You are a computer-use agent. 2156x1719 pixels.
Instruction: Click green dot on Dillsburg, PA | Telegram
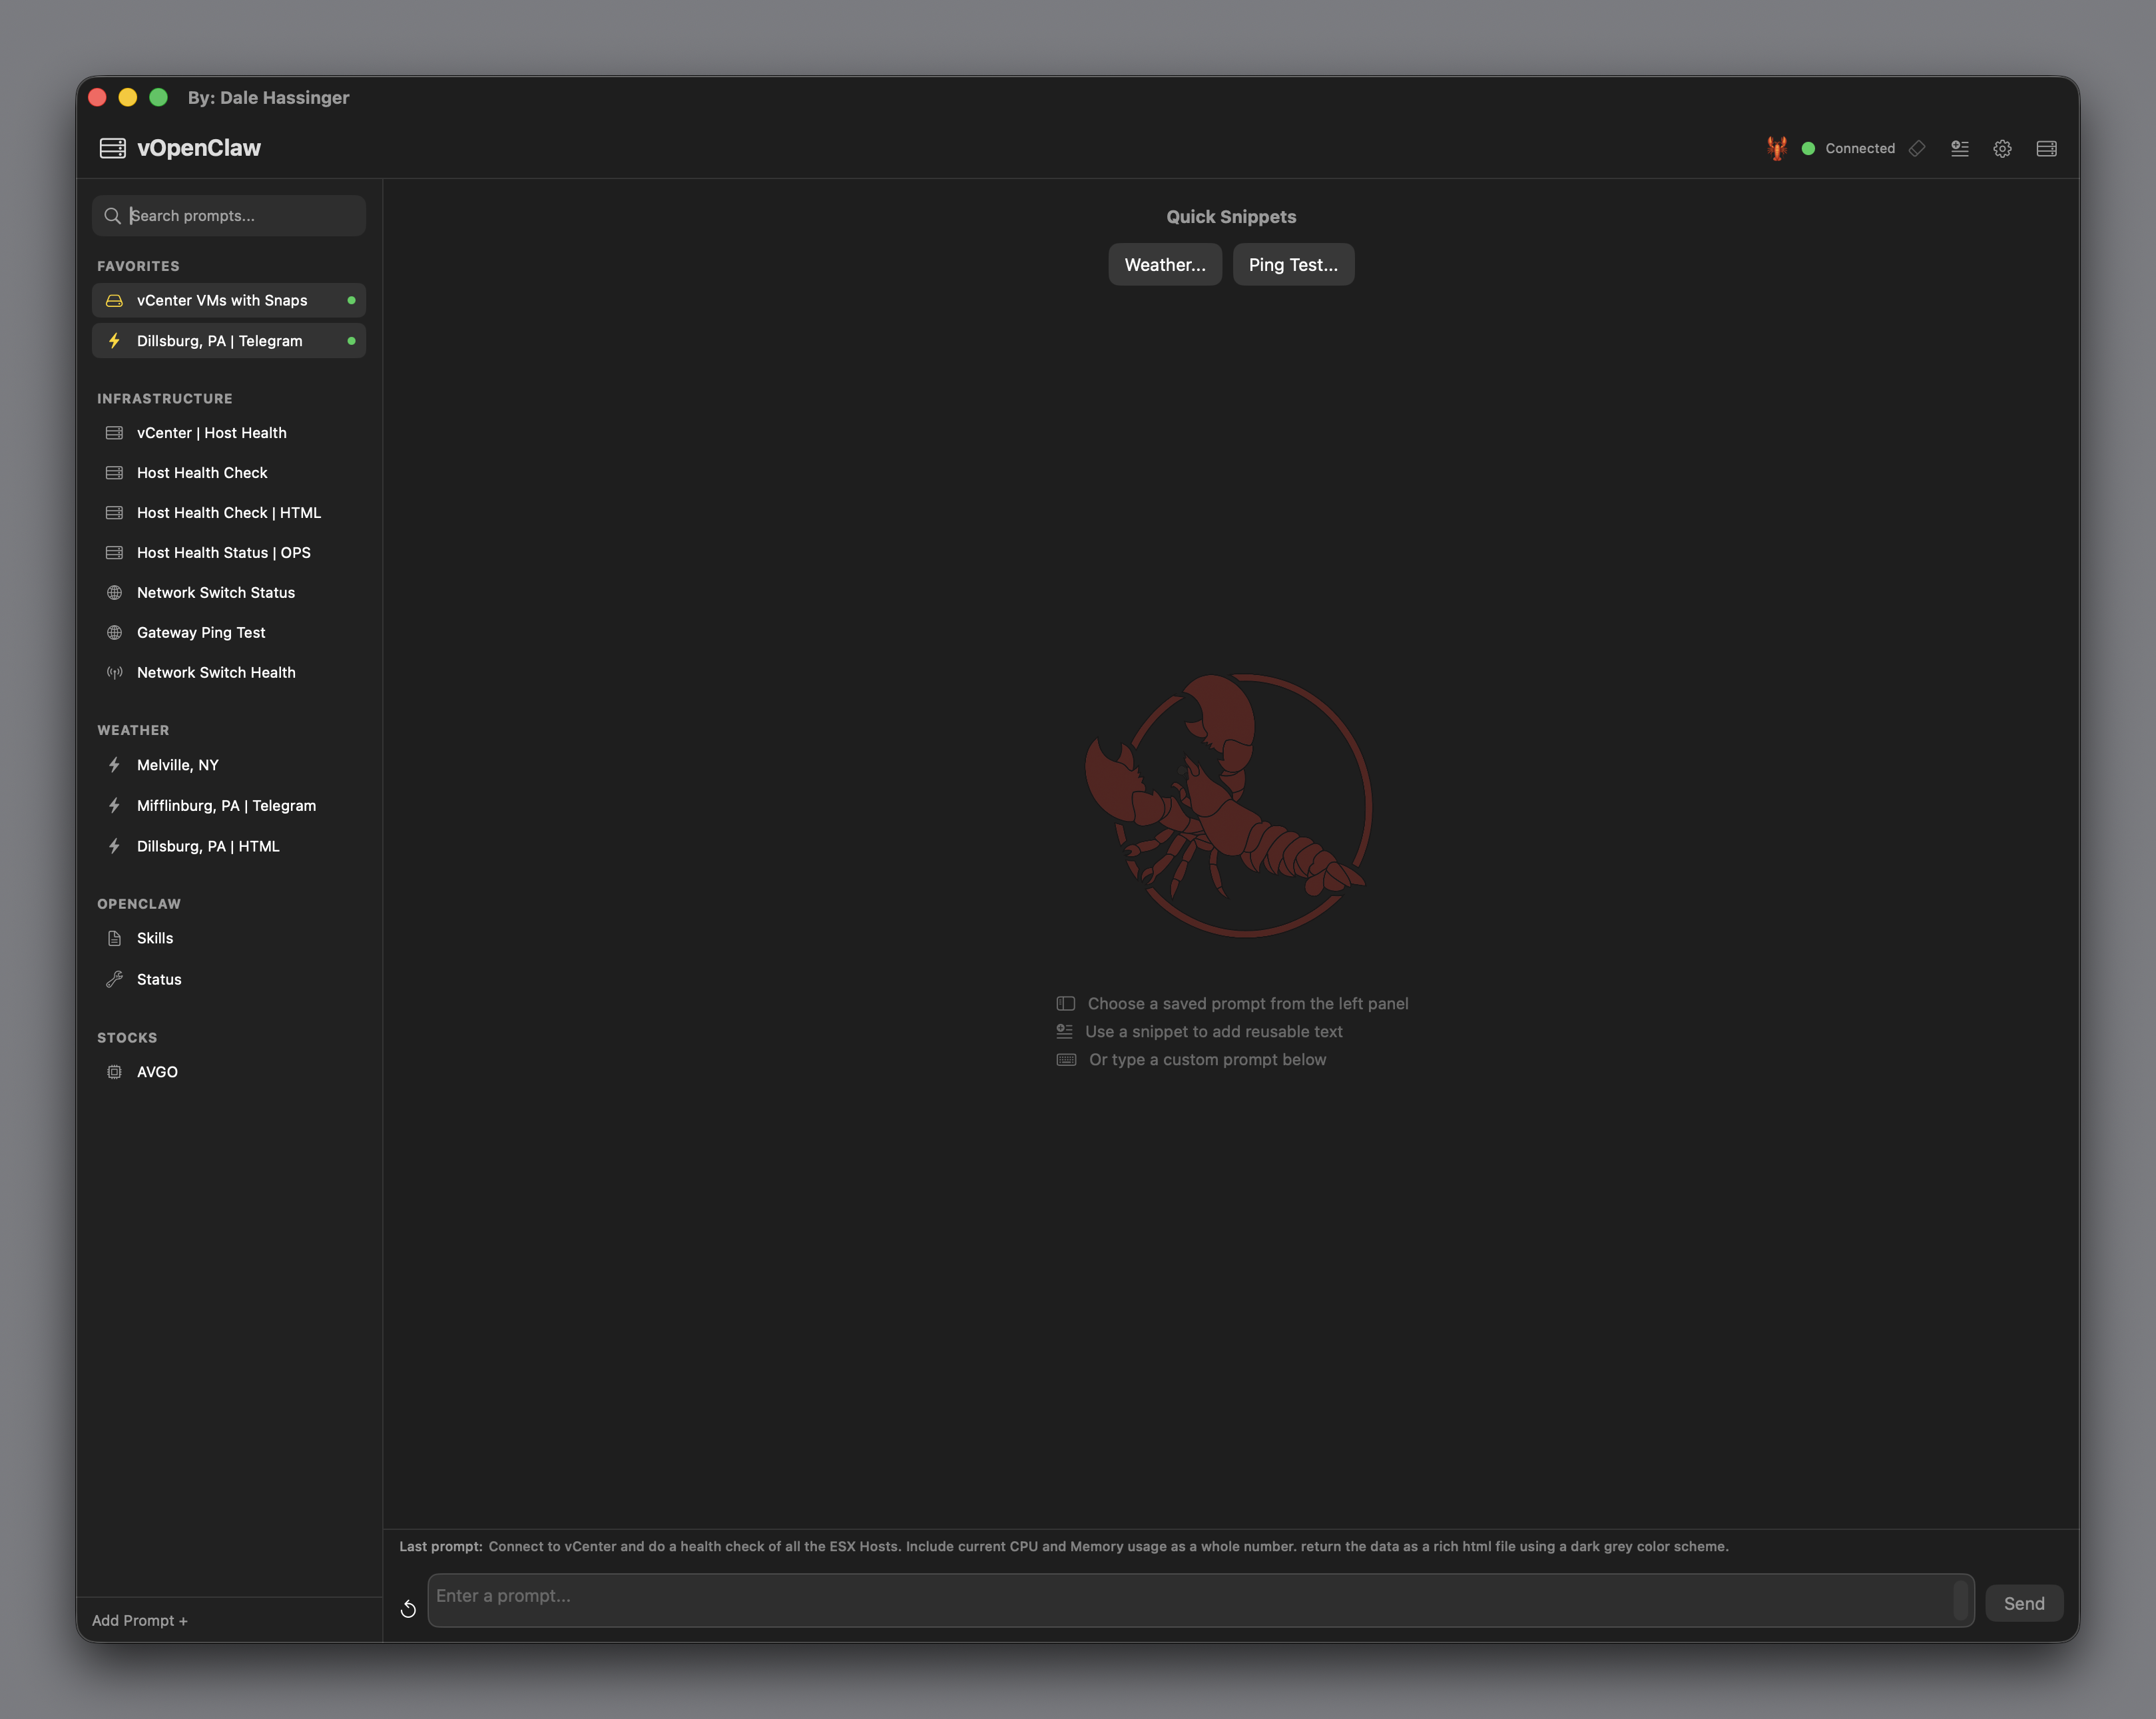pyautogui.click(x=351, y=341)
